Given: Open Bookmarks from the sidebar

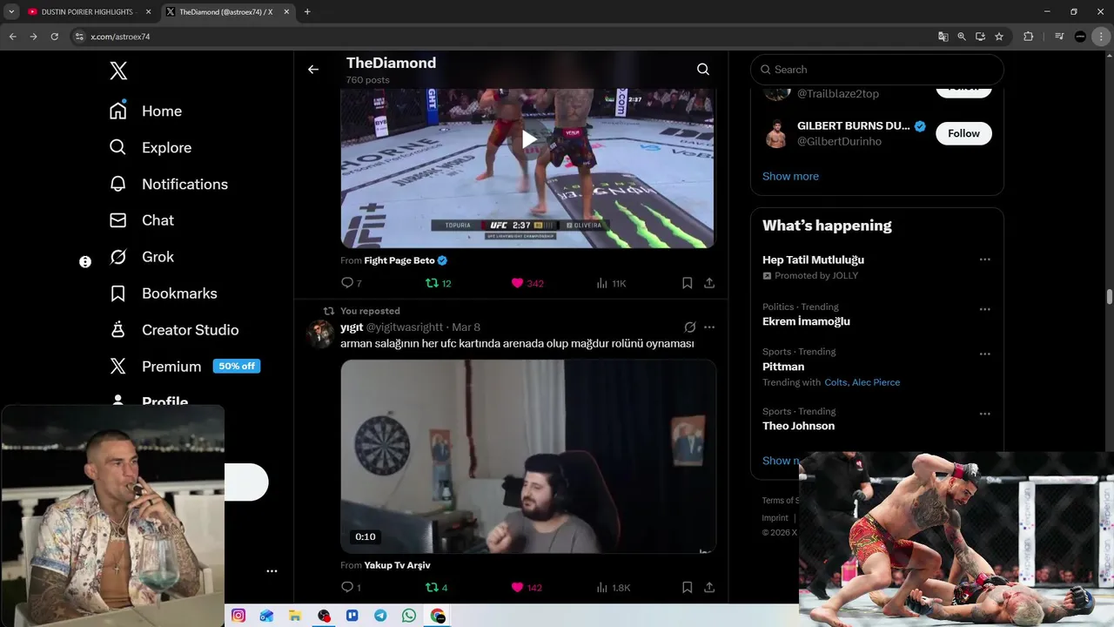Looking at the screenshot, I should [163, 294].
